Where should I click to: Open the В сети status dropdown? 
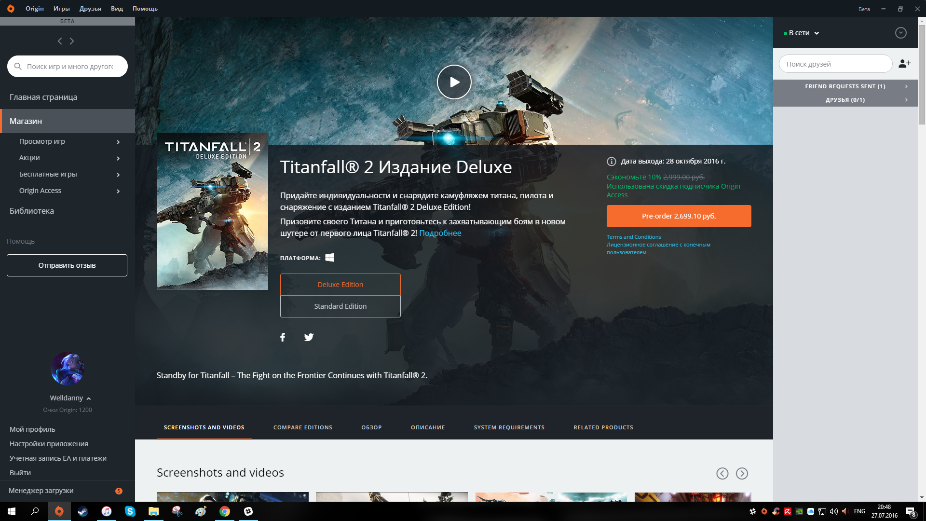pos(802,33)
